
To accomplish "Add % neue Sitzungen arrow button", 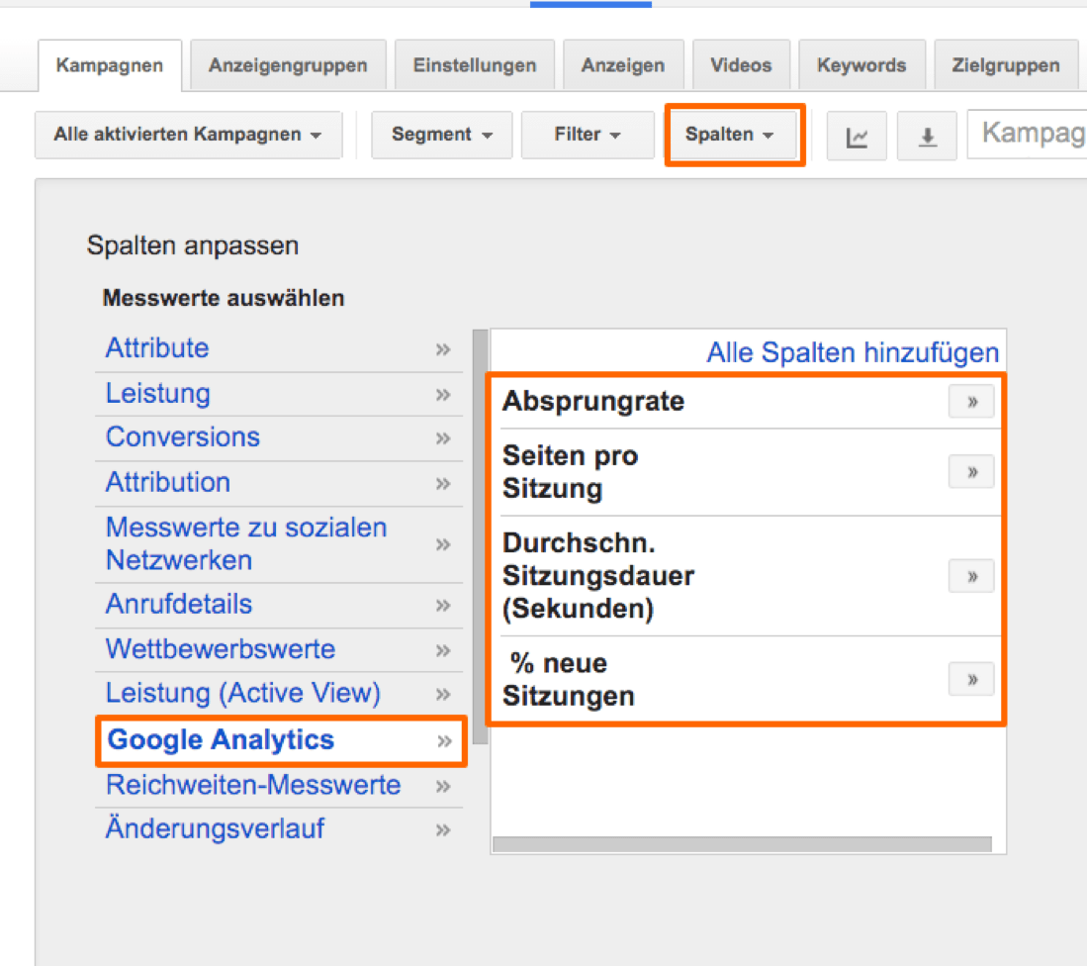I will (971, 679).
